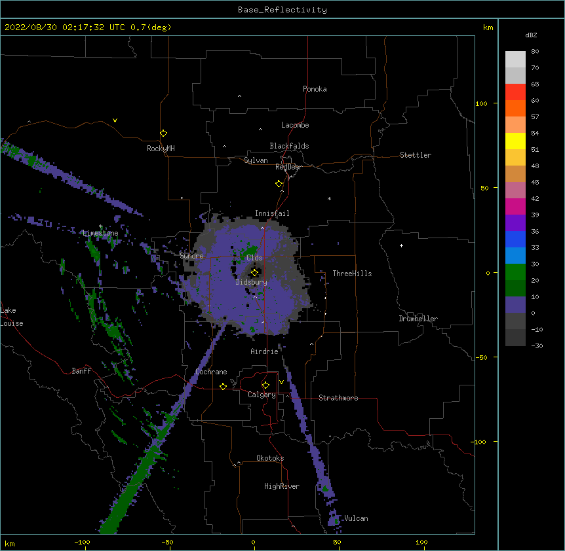565x551 pixels.
Task: Select the blue 33-36 dBZ legend swatch
Action: click(515, 239)
